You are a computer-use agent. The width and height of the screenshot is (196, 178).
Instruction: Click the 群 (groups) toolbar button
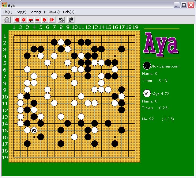tap(71, 20)
